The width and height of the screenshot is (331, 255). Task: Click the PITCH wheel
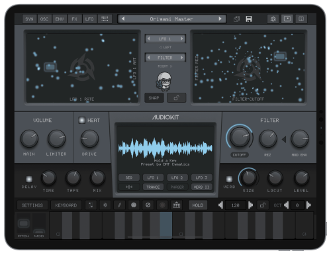(x=24, y=223)
